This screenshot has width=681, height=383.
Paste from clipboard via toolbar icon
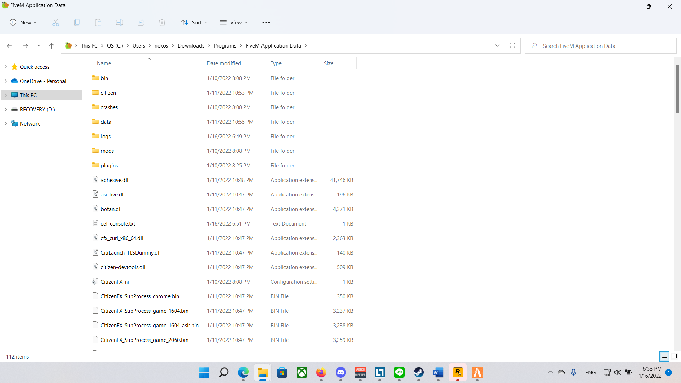pyautogui.click(x=98, y=22)
